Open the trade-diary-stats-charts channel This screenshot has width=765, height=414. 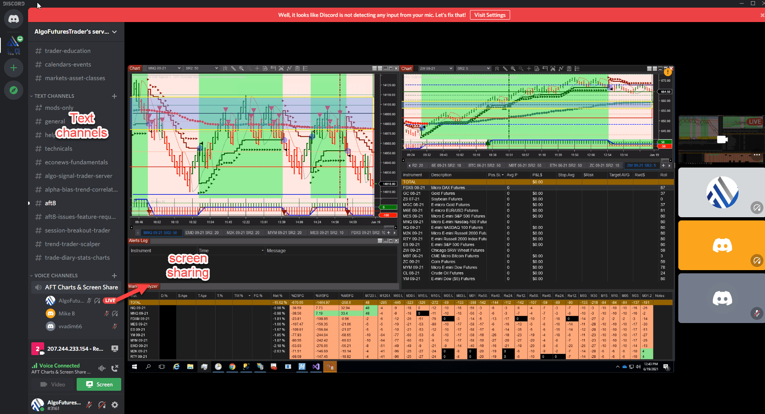[76, 258]
